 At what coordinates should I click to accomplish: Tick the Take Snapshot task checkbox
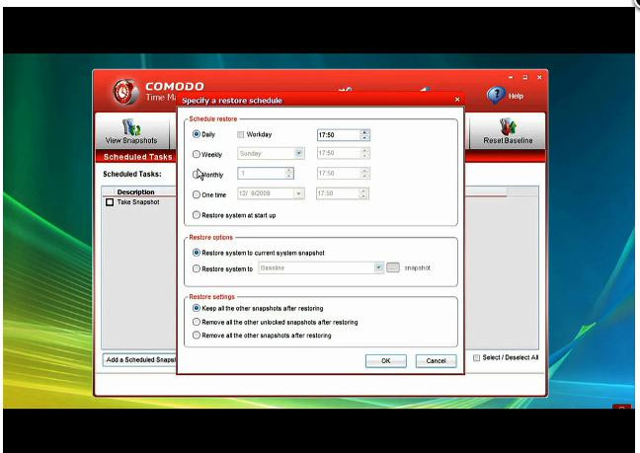(110, 202)
